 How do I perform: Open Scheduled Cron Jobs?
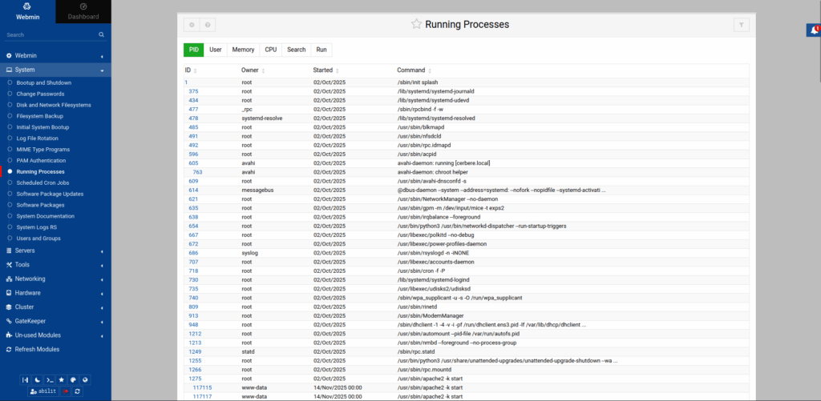(43, 183)
